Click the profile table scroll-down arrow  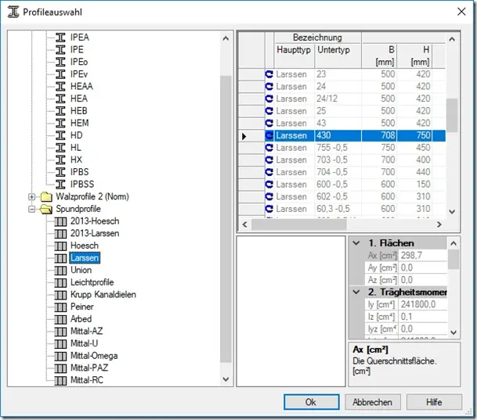pos(452,212)
